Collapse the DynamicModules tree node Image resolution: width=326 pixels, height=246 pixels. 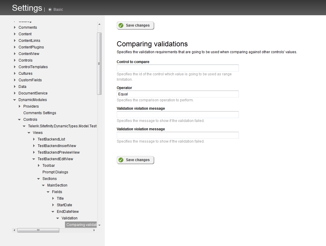click(x=15, y=100)
